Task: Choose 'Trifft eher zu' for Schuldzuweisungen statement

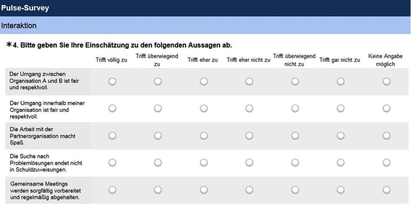Action: click(x=204, y=163)
